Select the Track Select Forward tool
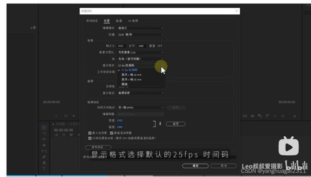 (44, 133)
